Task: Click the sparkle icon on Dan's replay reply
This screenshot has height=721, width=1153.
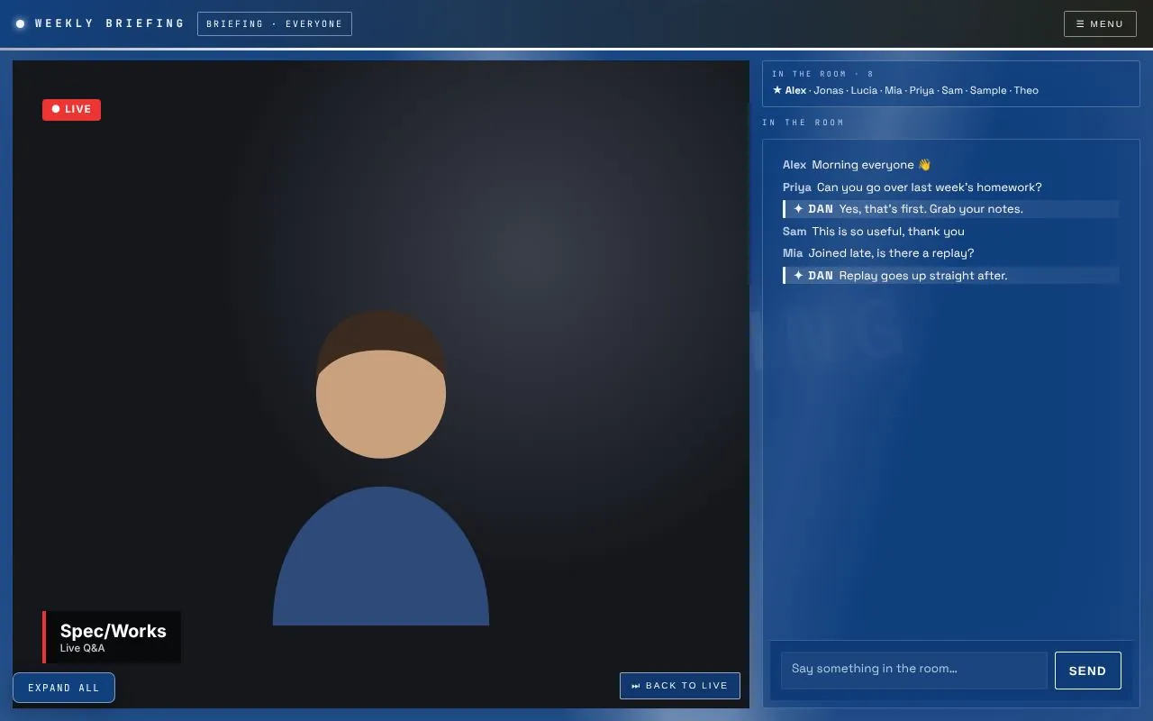Action: [798, 276]
